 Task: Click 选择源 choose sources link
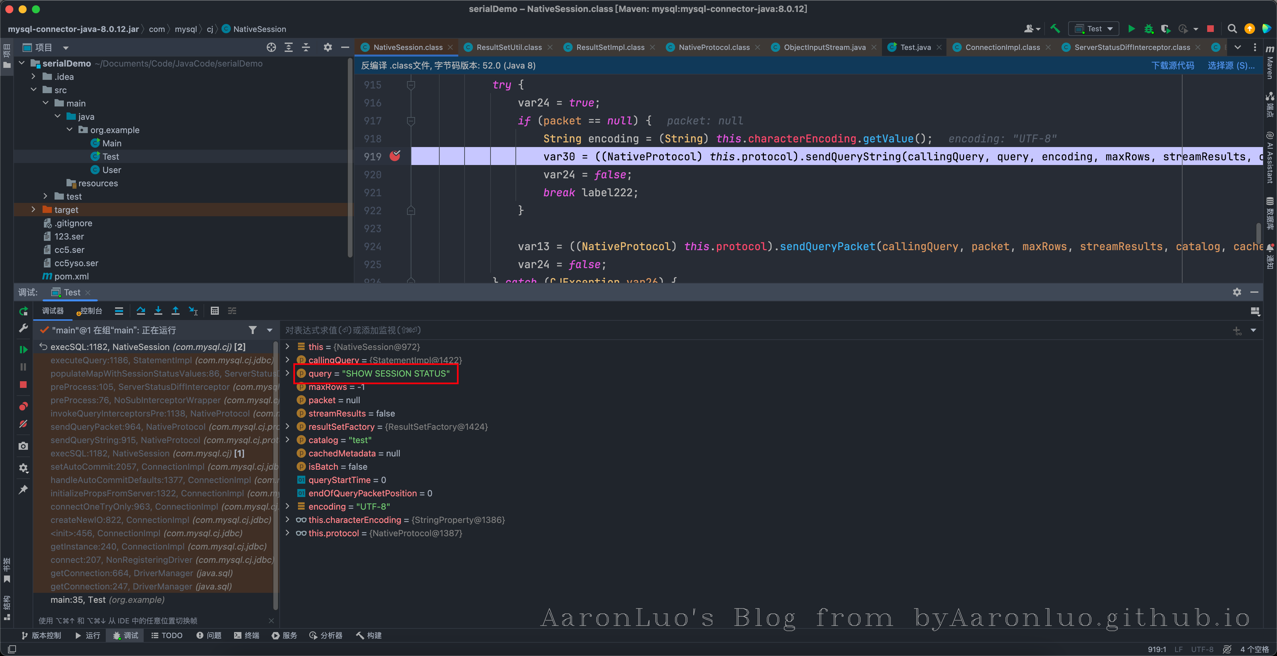1230,66
